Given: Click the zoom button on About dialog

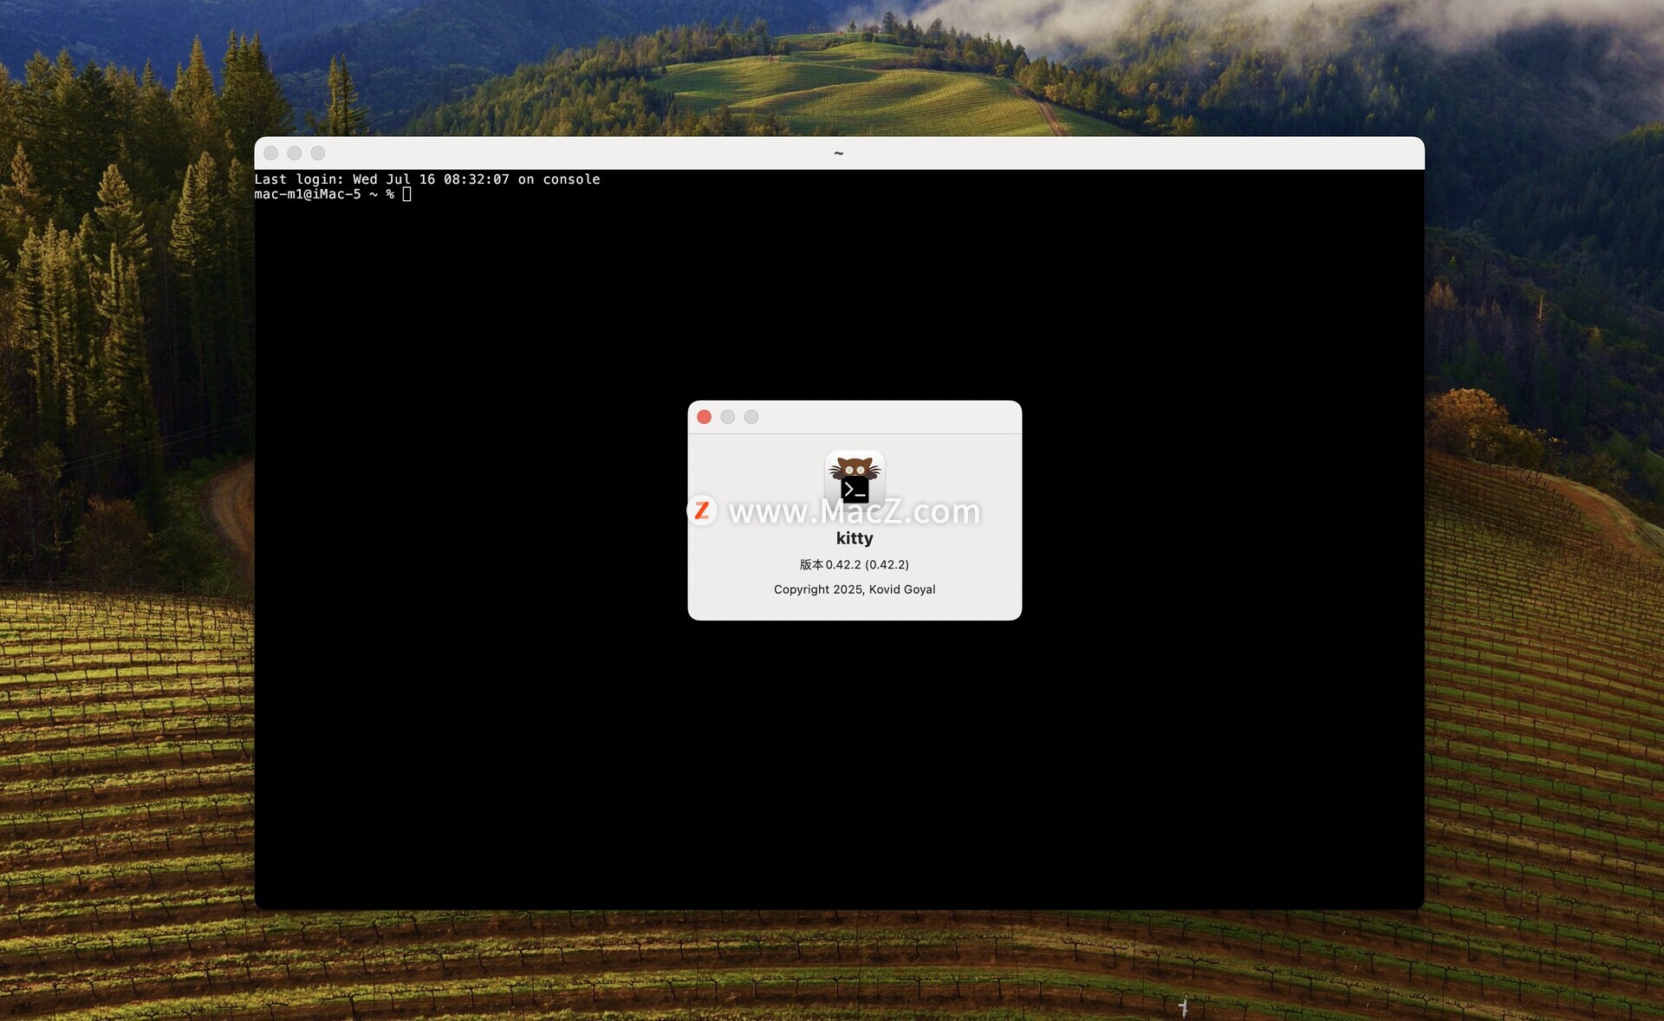Looking at the screenshot, I should (751, 417).
